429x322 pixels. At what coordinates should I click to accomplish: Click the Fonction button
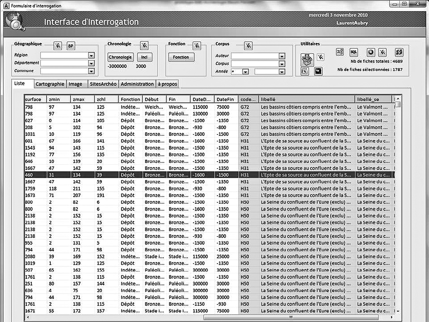click(x=181, y=57)
